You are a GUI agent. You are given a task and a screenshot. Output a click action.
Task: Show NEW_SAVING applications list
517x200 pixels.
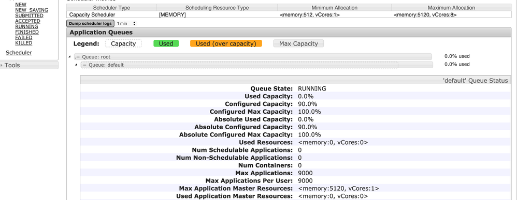point(32,10)
